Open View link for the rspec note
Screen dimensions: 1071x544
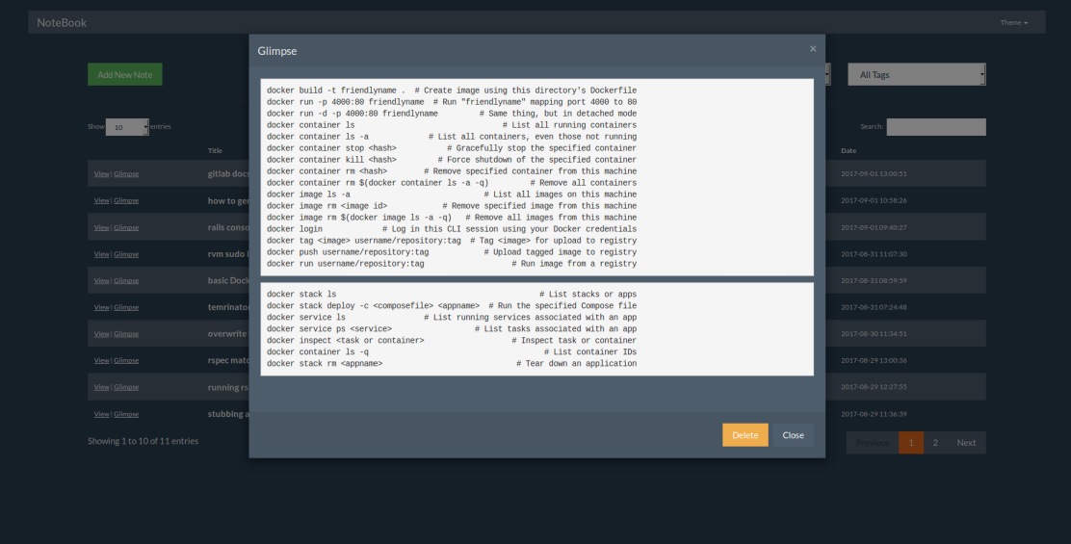click(x=101, y=360)
